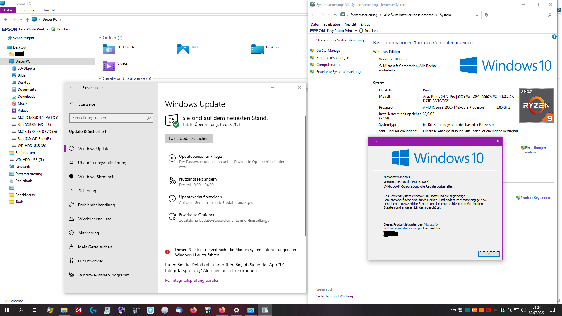562x316 pixels.
Task: Open the 3D-Objekte folder icon
Action: coord(109,49)
